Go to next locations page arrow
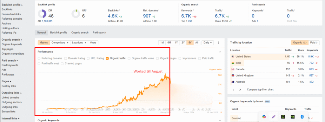The width and height of the screenshot is (325, 122). 240,90
